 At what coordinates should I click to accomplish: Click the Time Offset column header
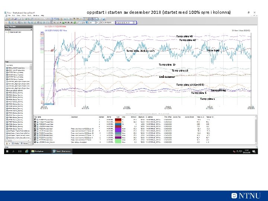point(168,117)
